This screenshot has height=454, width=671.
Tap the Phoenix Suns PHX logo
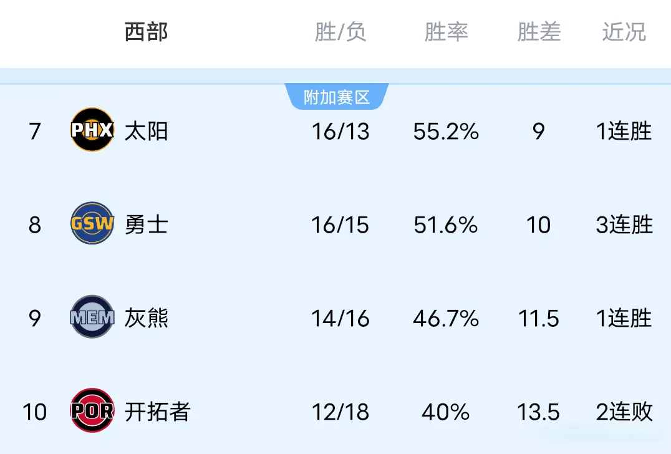click(92, 130)
